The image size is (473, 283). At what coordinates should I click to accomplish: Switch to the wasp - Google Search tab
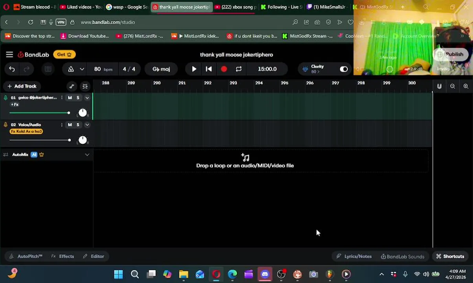pyautogui.click(x=127, y=7)
